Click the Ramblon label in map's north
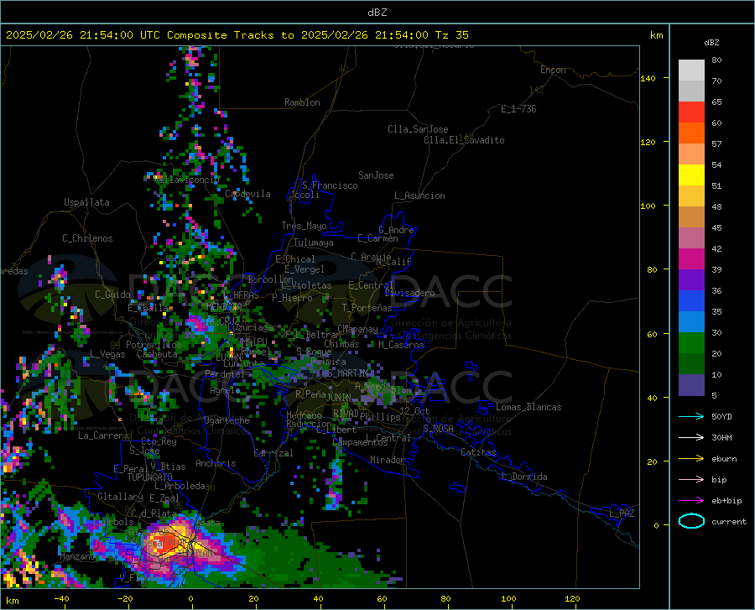Screen dimensions: 755x610 [302, 102]
